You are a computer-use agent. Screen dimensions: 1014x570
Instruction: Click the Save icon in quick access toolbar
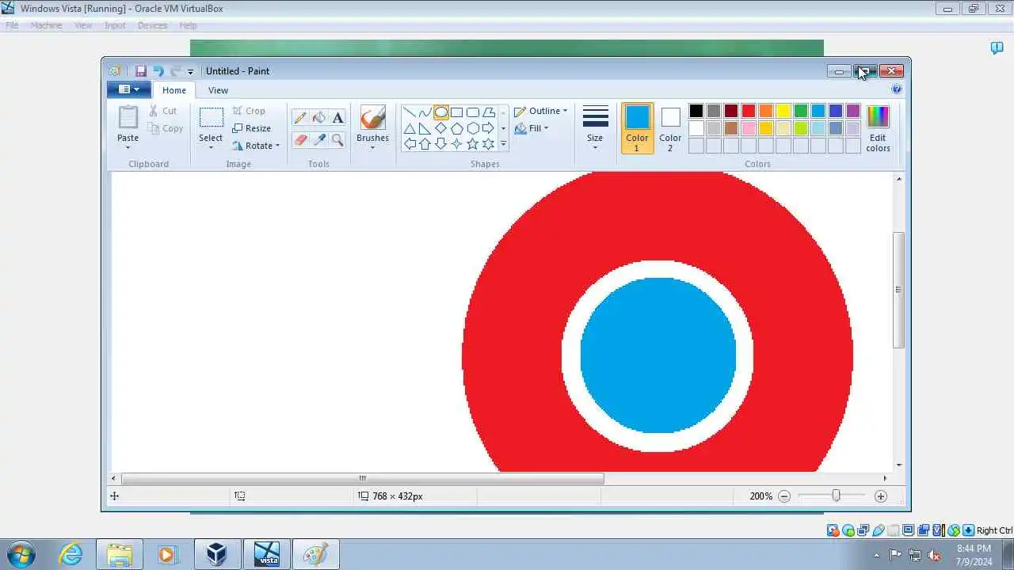click(141, 71)
